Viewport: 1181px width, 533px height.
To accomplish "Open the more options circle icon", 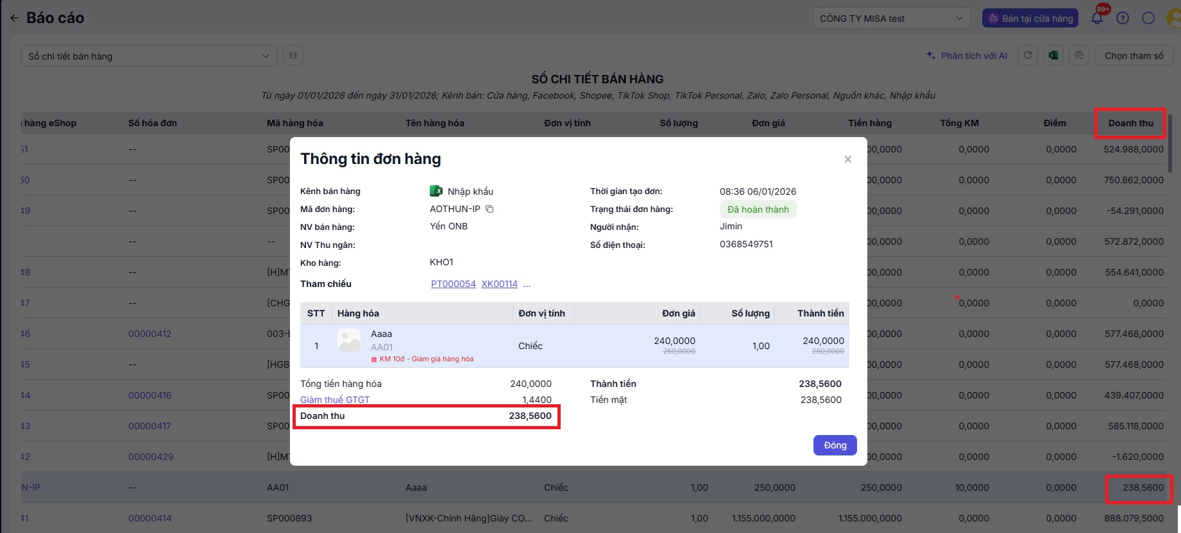I will (1148, 19).
